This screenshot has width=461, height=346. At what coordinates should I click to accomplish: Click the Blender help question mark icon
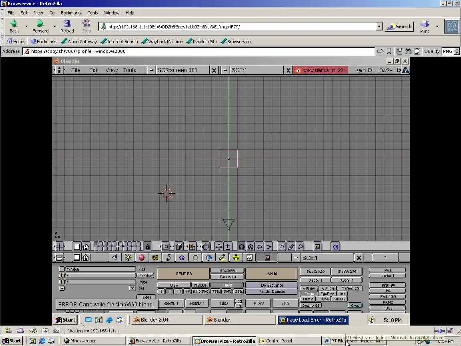tap(405, 70)
